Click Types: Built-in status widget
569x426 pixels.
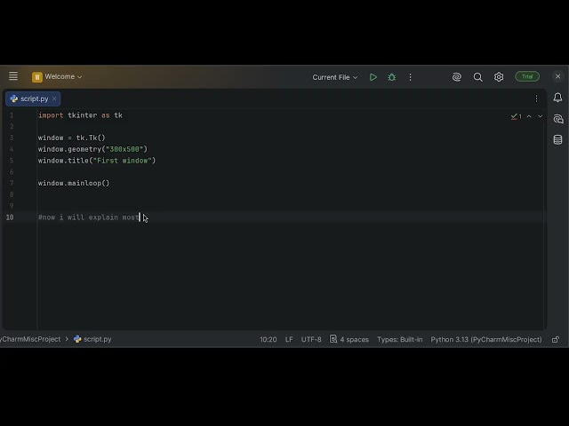point(399,339)
